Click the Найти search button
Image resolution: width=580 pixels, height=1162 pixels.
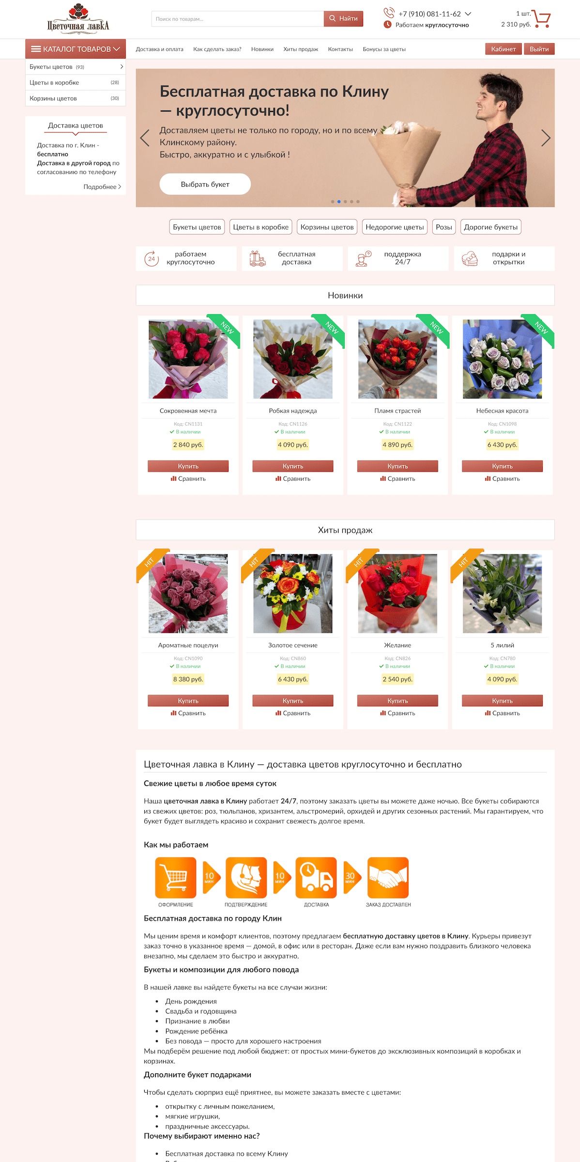click(343, 18)
